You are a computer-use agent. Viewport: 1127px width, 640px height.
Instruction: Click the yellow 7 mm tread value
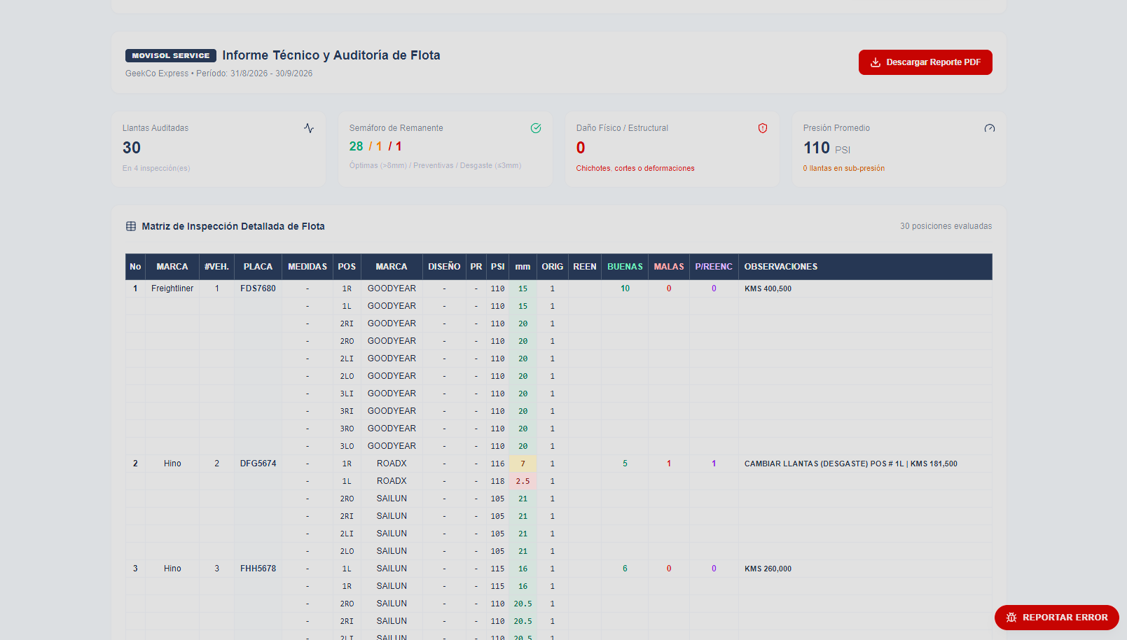(x=523, y=464)
